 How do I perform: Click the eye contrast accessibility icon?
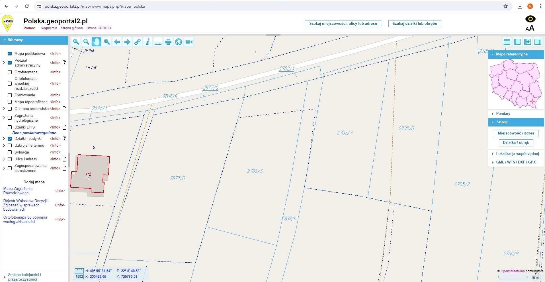pyautogui.click(x=530, y=19)
